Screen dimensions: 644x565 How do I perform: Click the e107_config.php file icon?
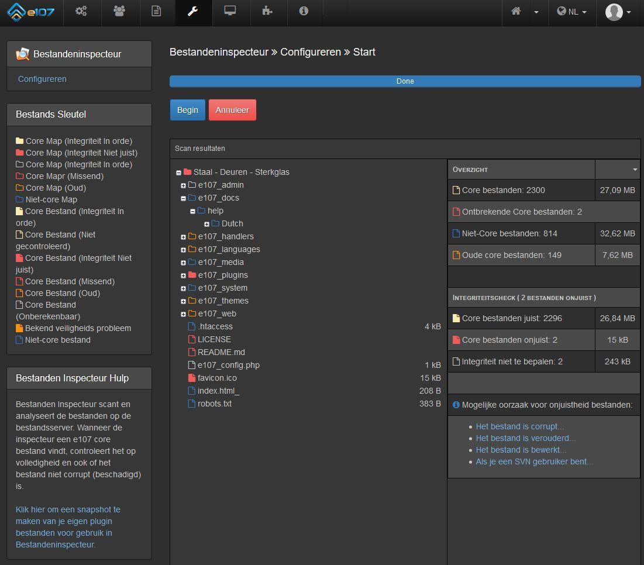(x=191, y=365)
